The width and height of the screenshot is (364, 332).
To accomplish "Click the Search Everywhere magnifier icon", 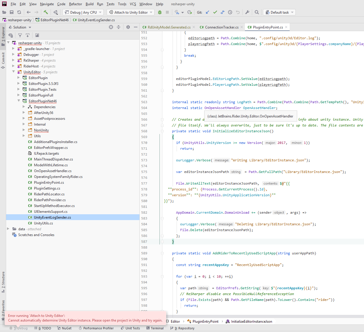I will click(257, 12).
